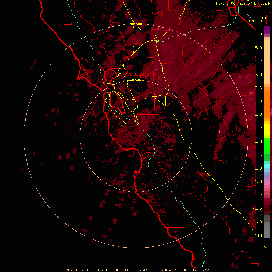Click the 1.8 scale value
This screenshot has width=272, height=272.
click(258, 168)
